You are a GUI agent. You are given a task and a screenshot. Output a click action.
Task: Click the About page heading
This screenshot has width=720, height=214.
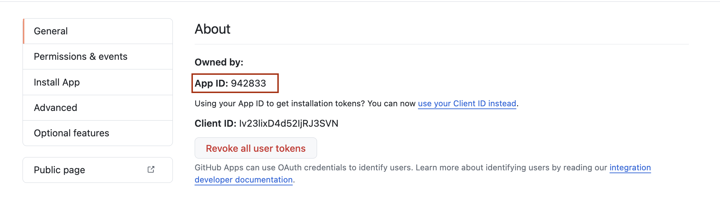212,29
